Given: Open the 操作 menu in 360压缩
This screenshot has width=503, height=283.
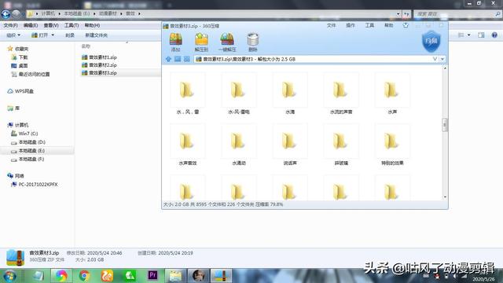Looking at the screenshot, I should pyautogui.click(x=350, y=25).
